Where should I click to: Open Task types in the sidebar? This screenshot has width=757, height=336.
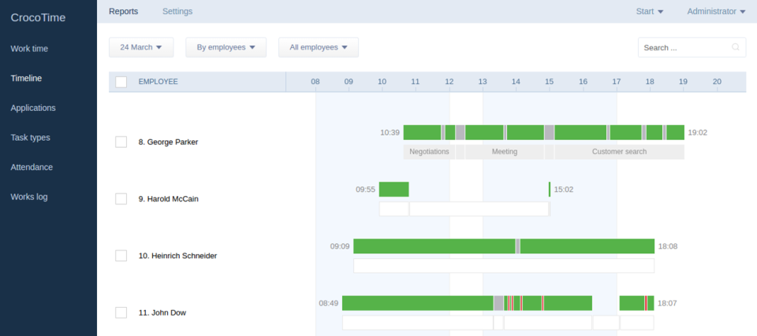click(x=31, y=138)
